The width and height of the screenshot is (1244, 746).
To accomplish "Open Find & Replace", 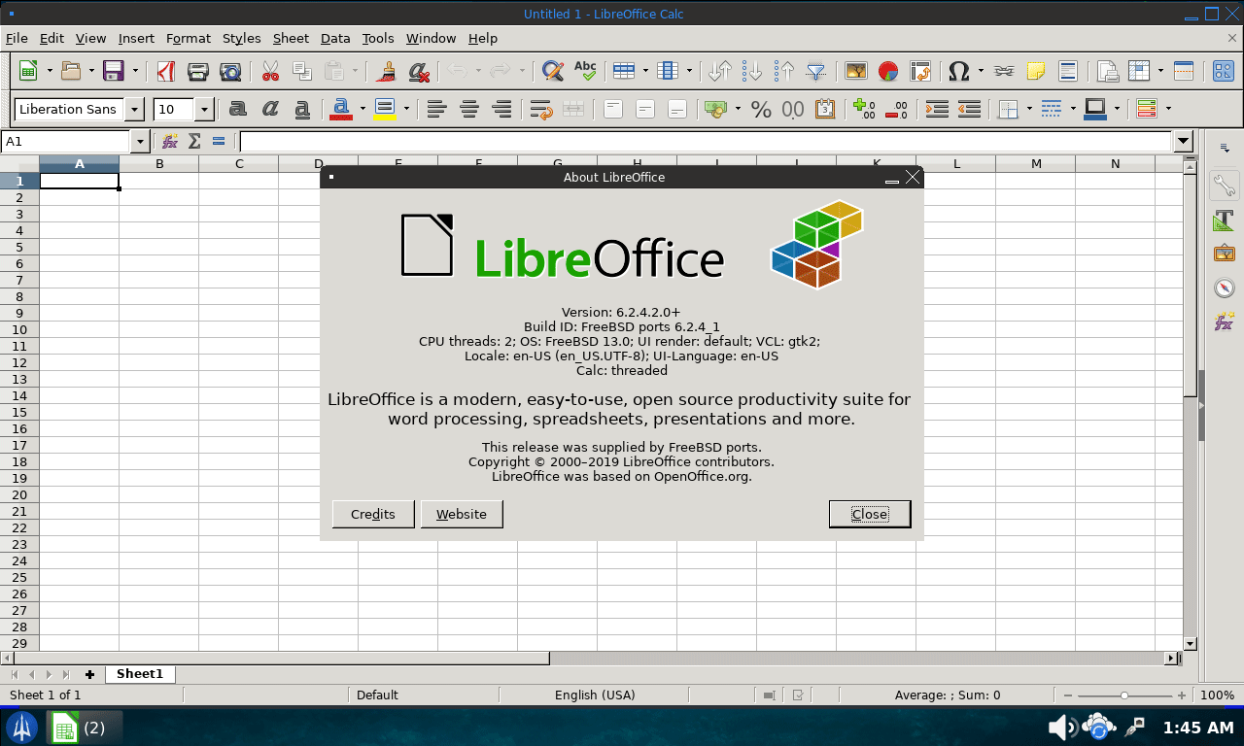I will (553, 71).
